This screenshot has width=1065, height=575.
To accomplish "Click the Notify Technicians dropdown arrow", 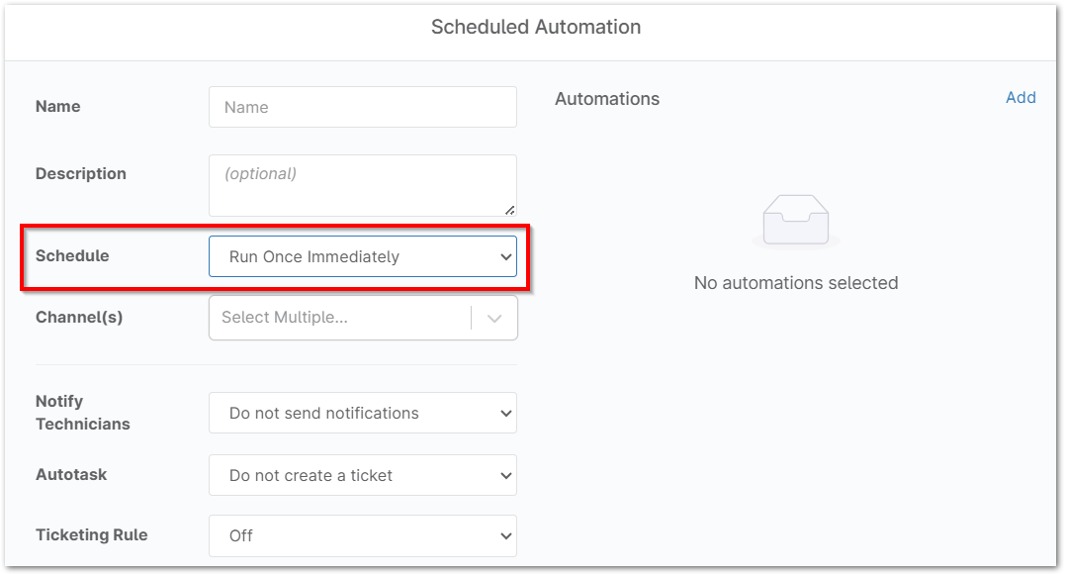I will [x=505, y=413].
